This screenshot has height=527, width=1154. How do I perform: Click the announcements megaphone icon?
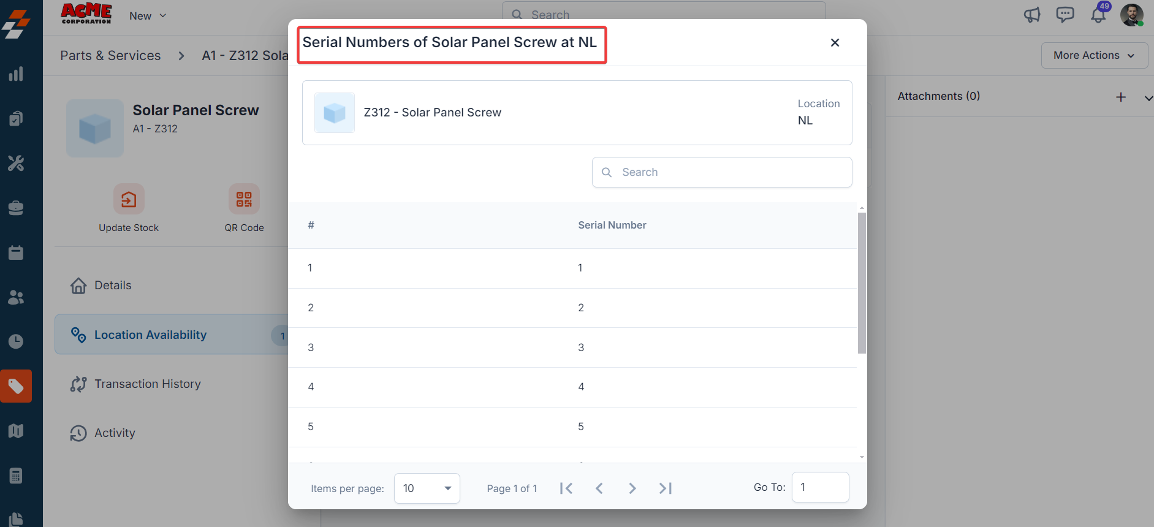(x=1032, y=15)
